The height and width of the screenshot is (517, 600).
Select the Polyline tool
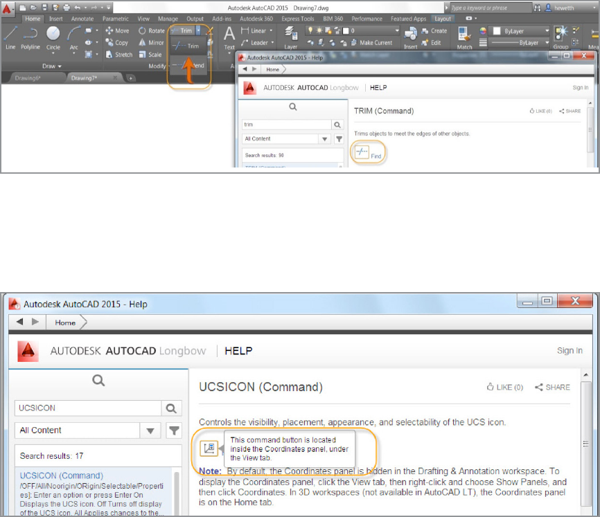click(x=30, y=37)
